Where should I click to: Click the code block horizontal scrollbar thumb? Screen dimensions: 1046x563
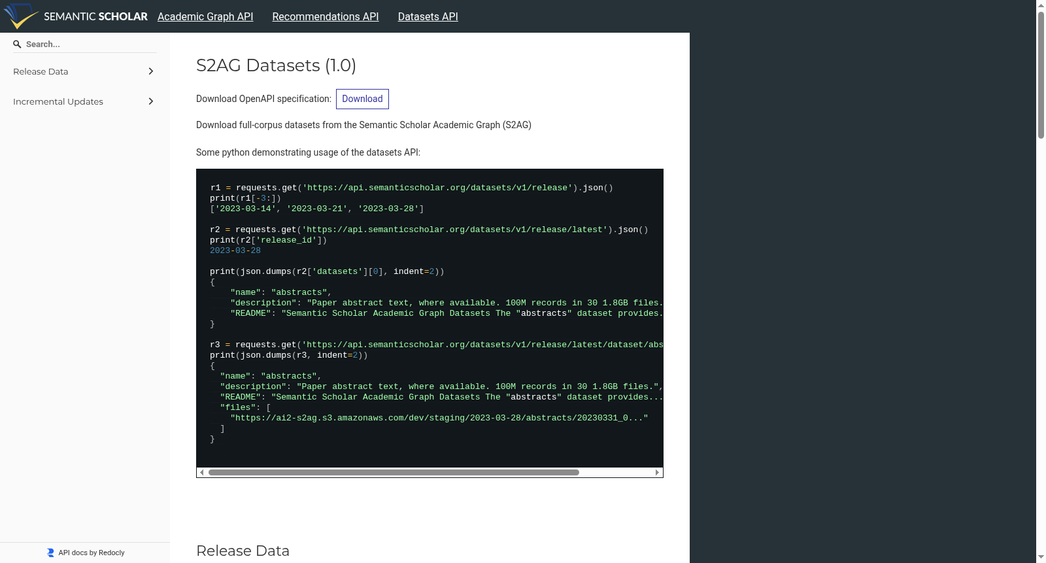click(394, 472)
